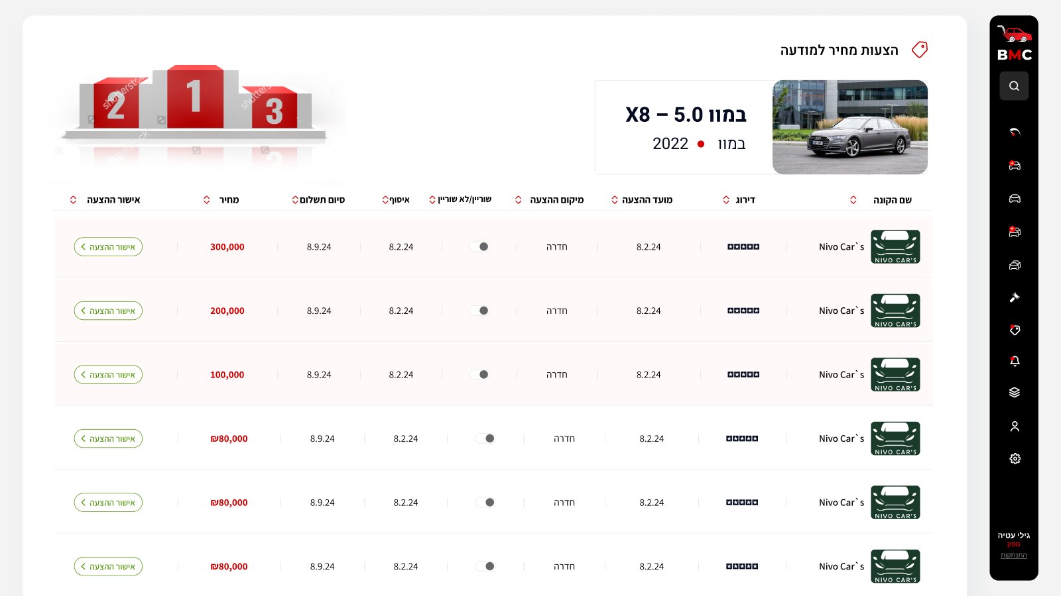
Task: Click the Nivo Car's logo in the 100,000 row
Action: (895, 375)
